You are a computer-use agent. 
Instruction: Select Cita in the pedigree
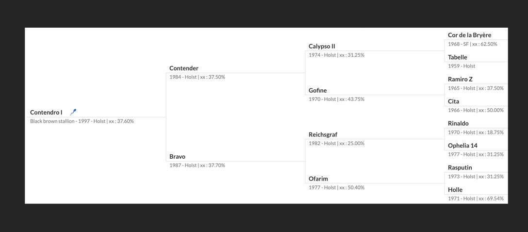454,101
